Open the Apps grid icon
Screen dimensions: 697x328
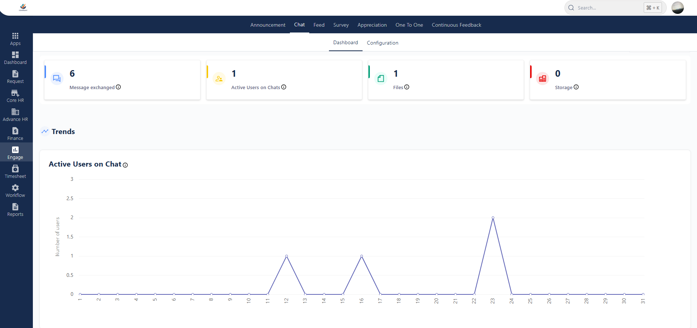click(15, 36)
